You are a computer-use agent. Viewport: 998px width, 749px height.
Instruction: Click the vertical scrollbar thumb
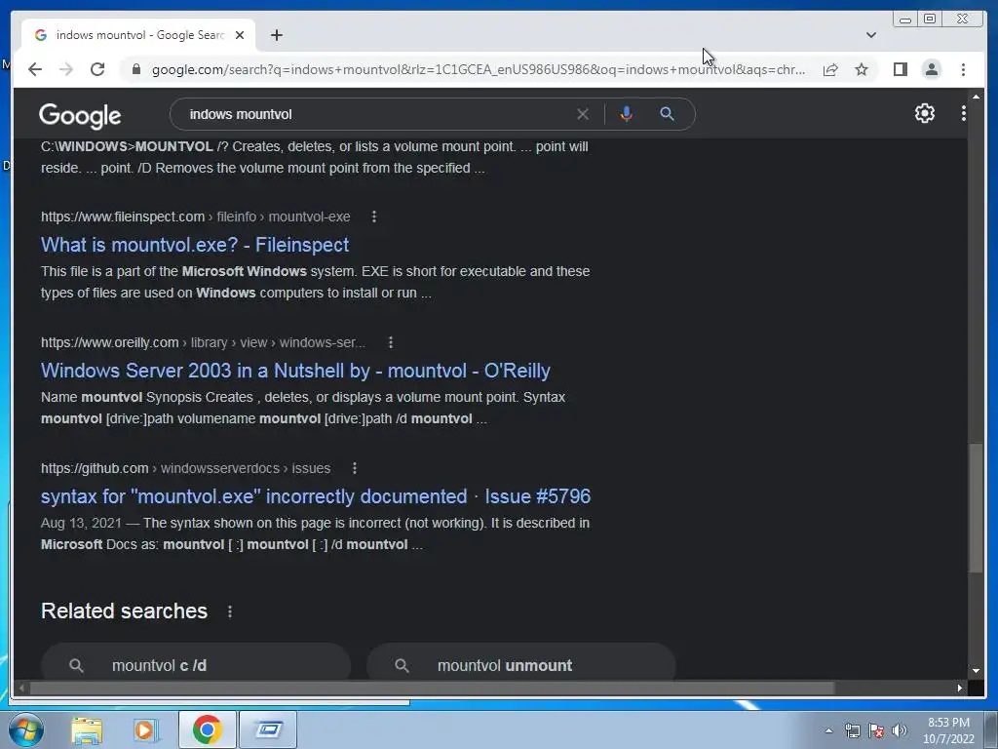(976, 507)
